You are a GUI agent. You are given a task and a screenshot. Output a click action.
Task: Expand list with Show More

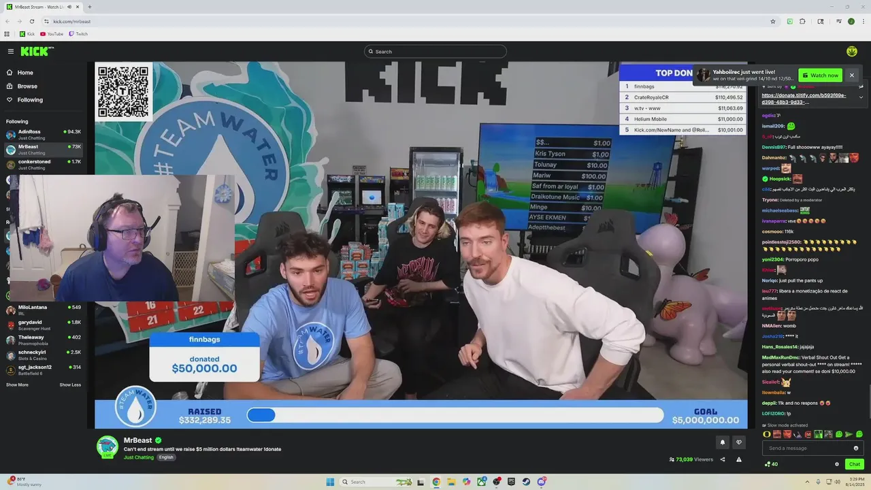pos(17,385)
